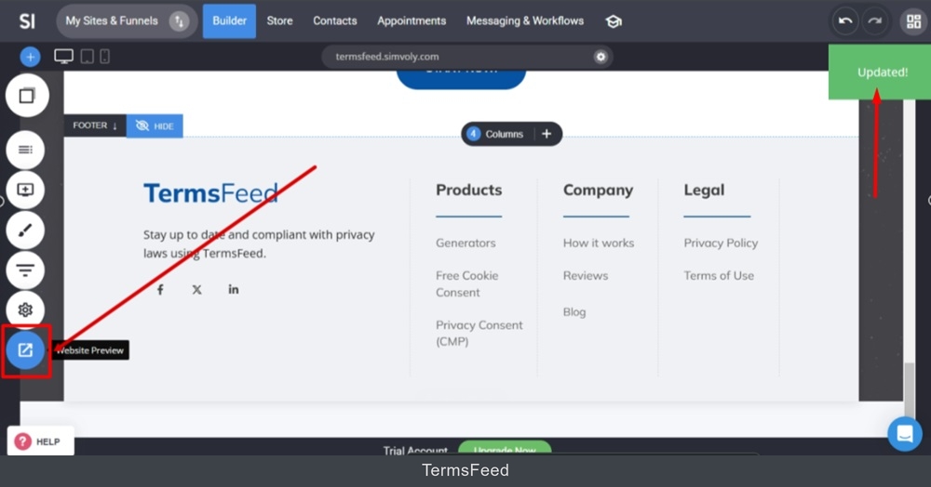Open the dashboard grid icon

[914, 21]
